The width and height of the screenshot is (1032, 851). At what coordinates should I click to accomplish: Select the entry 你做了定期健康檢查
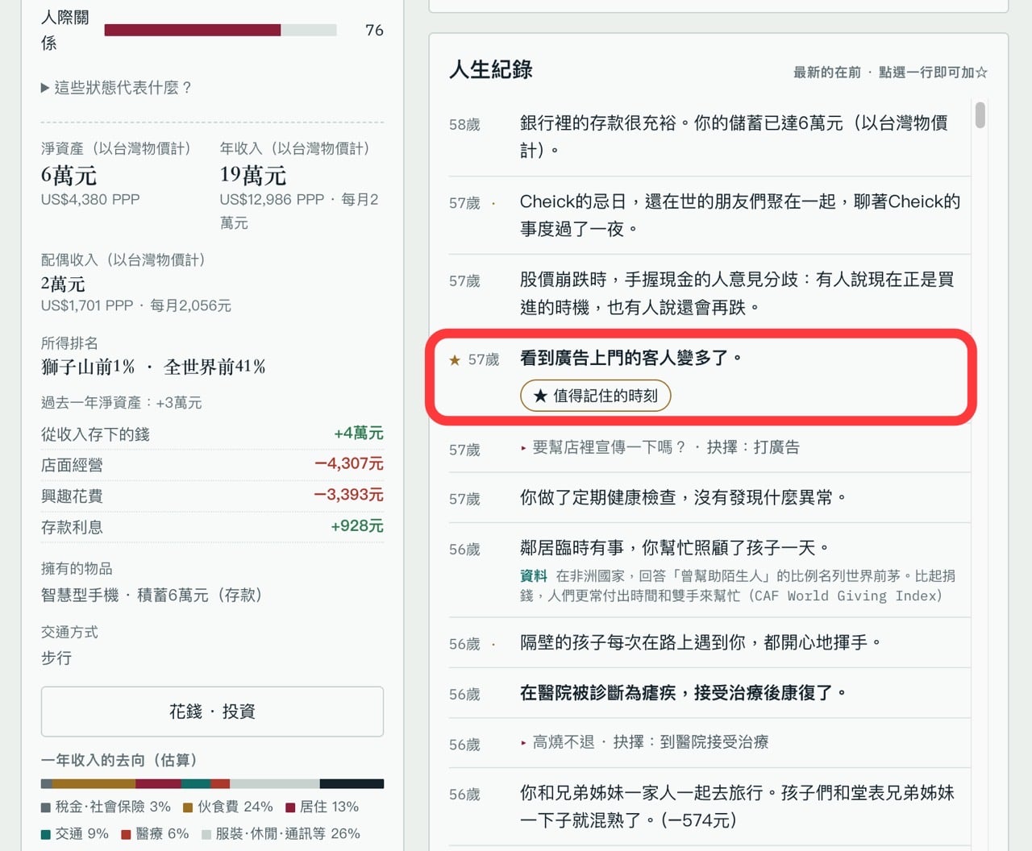(x=709, y=498)
